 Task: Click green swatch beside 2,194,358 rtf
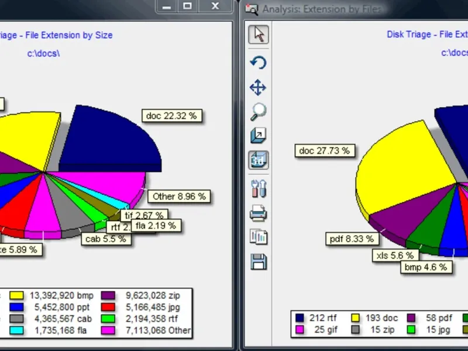(x=108, y=318)
